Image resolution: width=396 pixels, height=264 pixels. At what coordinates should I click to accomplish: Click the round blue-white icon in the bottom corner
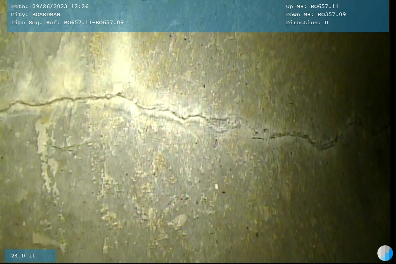pyautogui.click(x=385, y=253)
